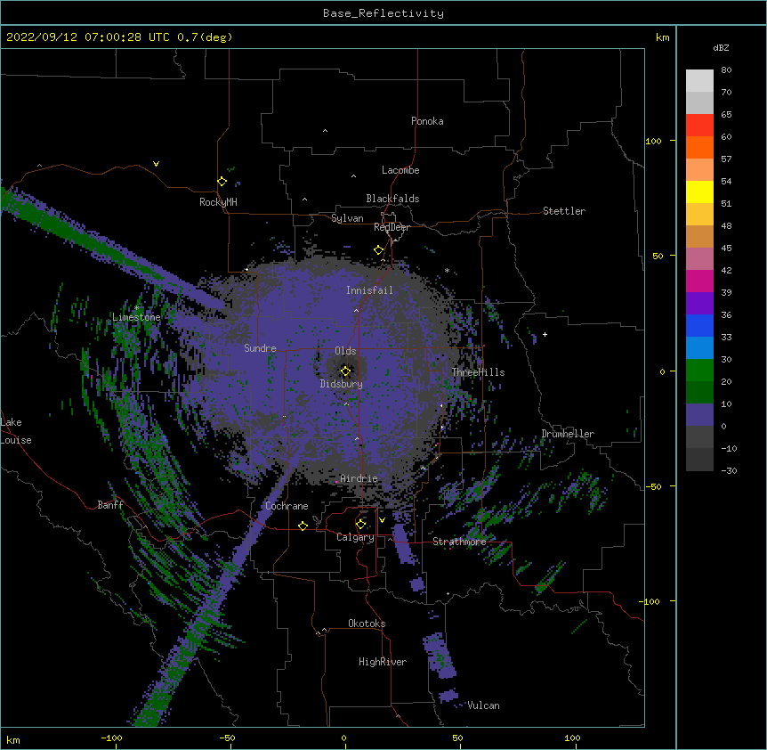Image resolution: width=767 pixels, height=750 pixels.
Task: Click the HighRiver label
Action: point(383,662)
